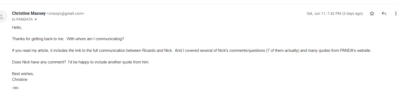Click the 'Hello,' greeting line
405x102 pixels.
(17, 27)
